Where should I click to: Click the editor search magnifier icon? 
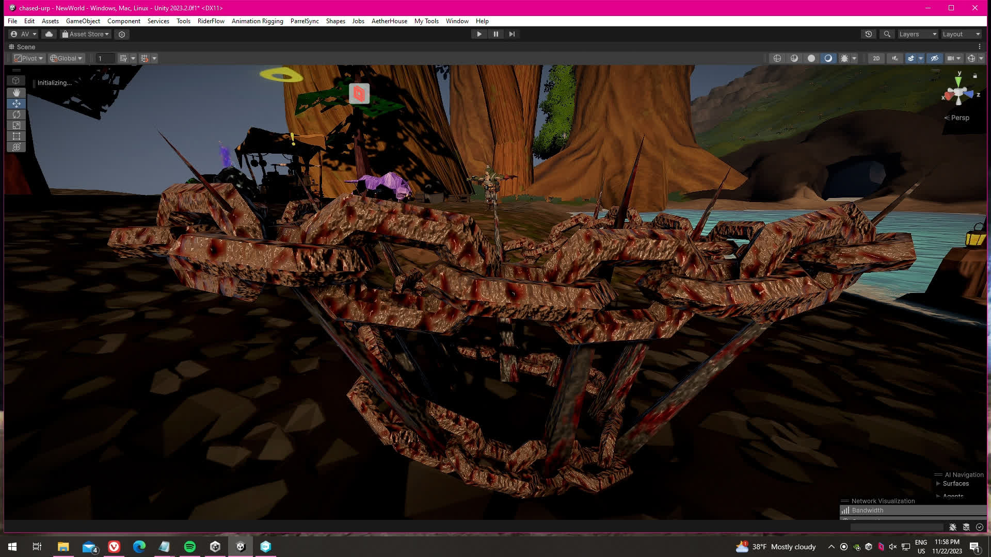pos(887,34)
